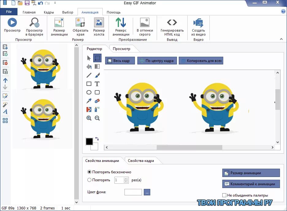Click the Цвет фона color box
The height and width of the screenshot is (211, 287).
click(133, 192)
